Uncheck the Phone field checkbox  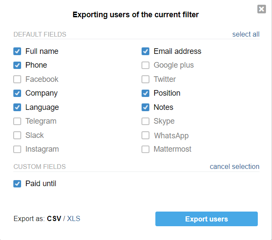(17, 65)
